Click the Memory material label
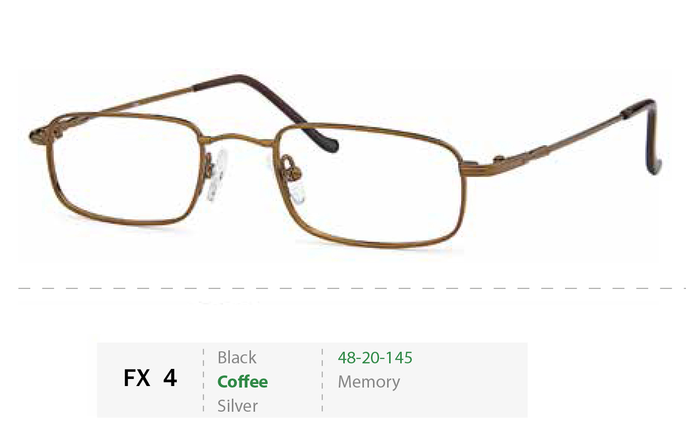686x445 pixels. [x=368, y=382]
